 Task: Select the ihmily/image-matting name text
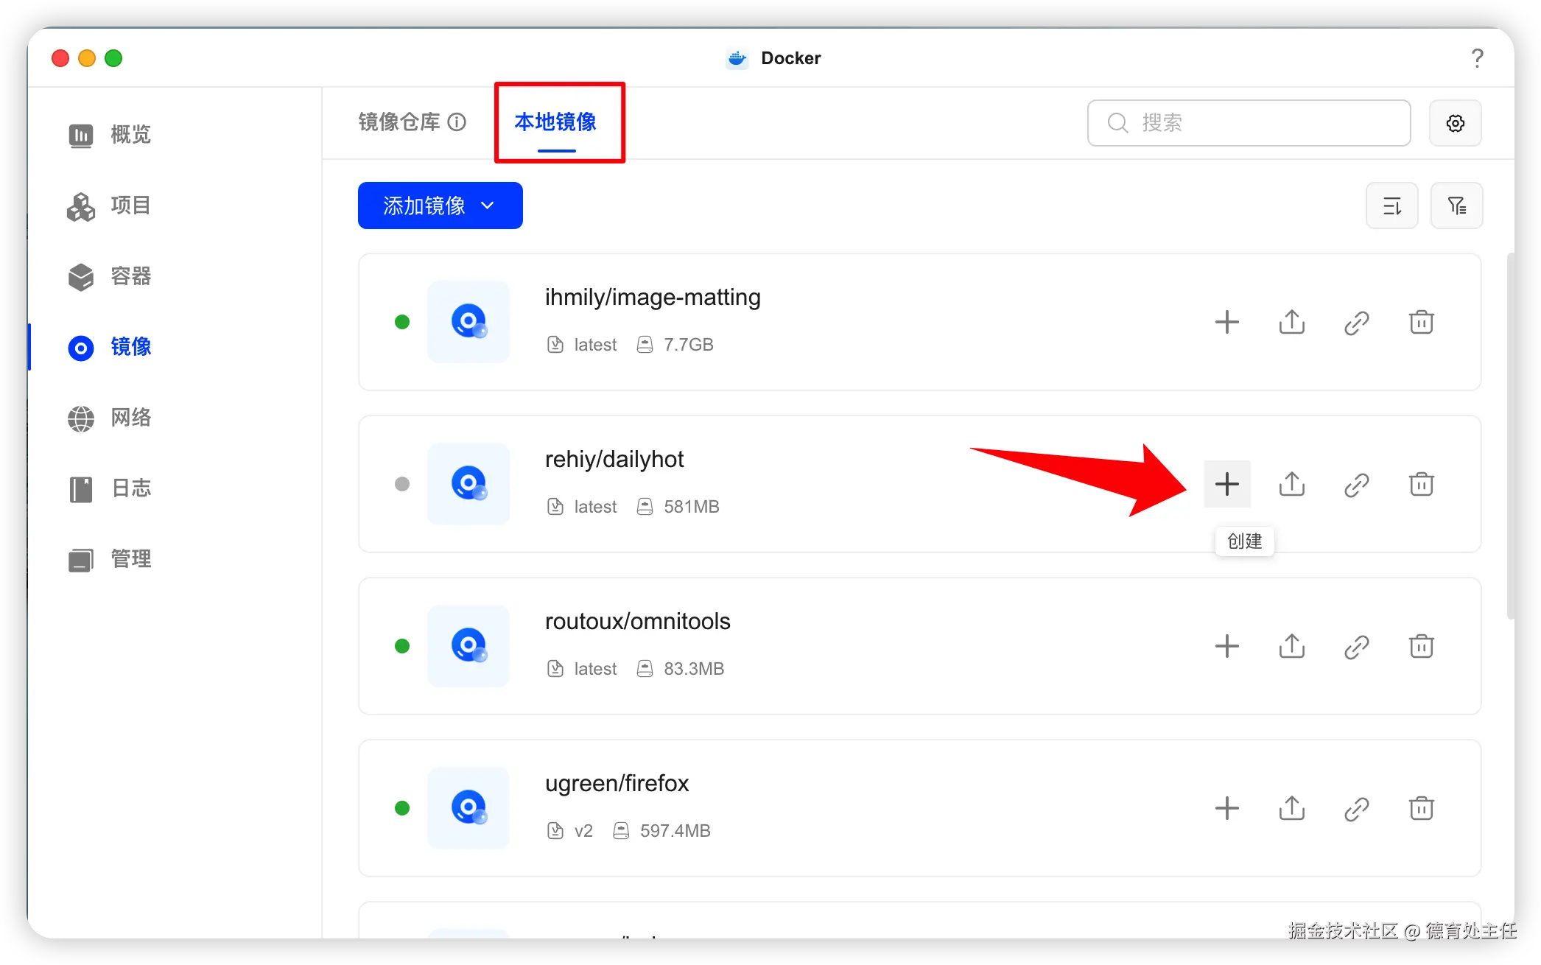click(x=653, y=297)
